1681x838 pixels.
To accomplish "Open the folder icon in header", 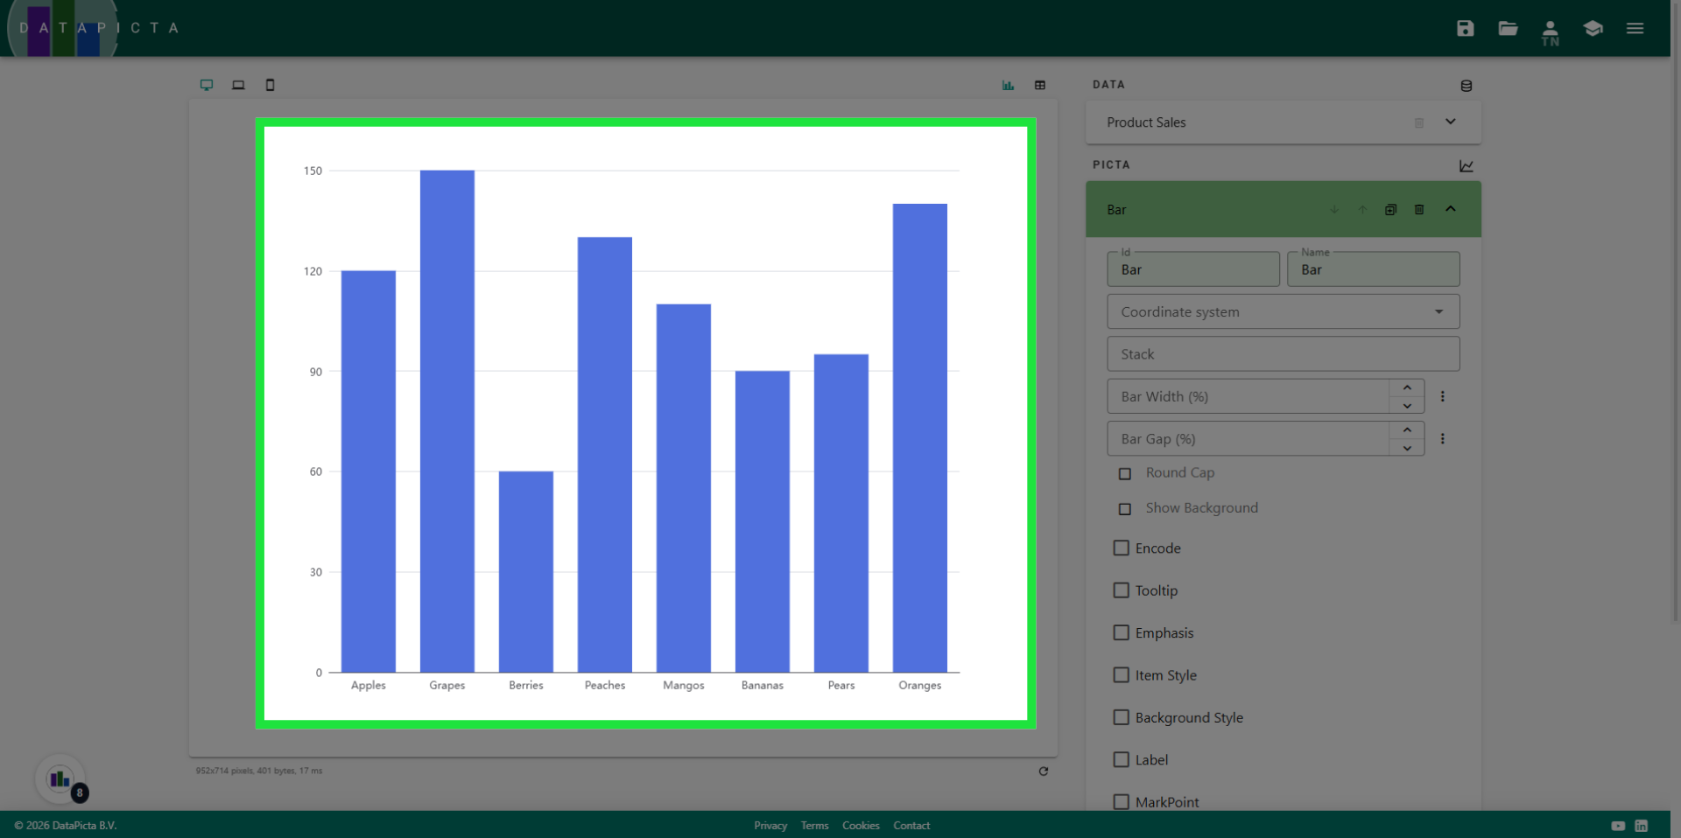I will point(1508,28).
